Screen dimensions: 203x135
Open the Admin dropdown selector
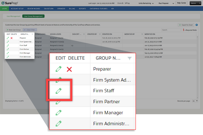tap(195, 3)
